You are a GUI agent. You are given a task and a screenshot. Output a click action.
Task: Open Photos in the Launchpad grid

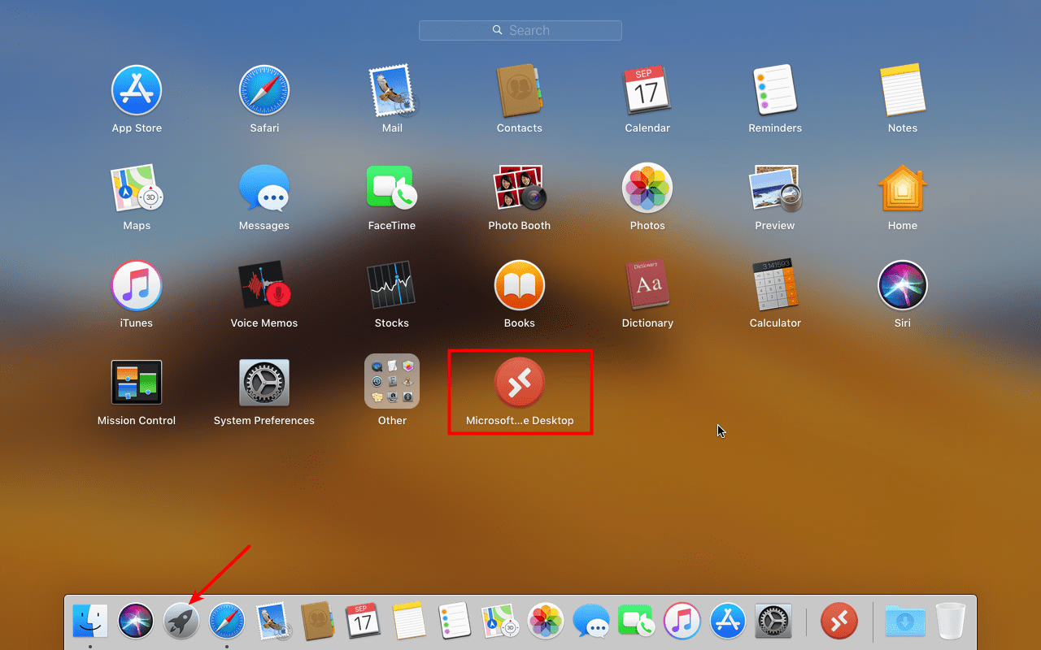pos(647,188)
